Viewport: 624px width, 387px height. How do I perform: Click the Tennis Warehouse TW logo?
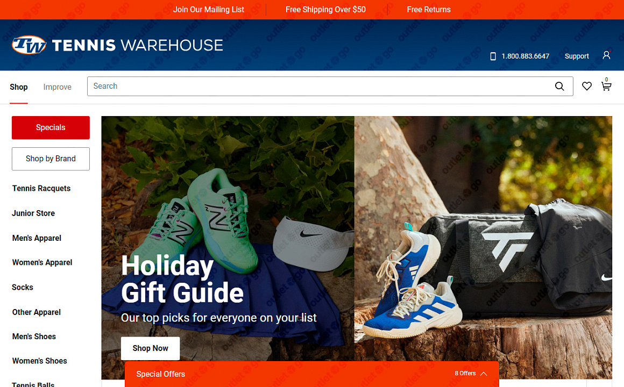(x=30, y=45)
